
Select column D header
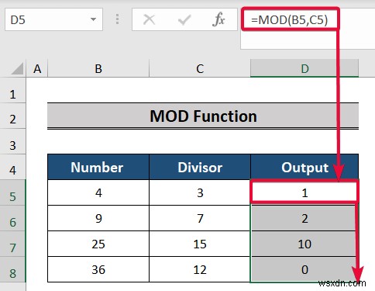click(304, 69)
